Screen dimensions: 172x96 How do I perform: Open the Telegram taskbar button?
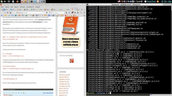(x=35, y=2)
